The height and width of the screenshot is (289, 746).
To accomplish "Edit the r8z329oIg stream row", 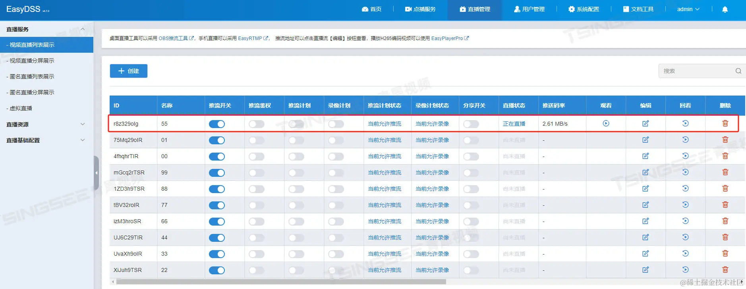I will pyautogui.click(x=646, y=123).
